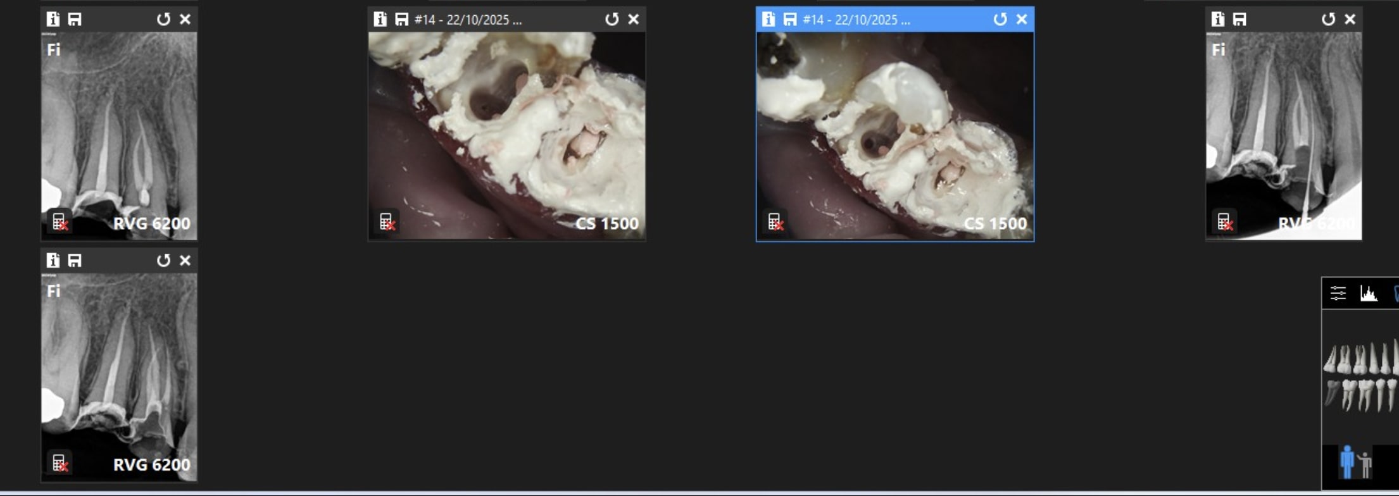1399x496 pixels.
Task: Toggle calibration icon on the bottom-left X-ray
Action: 60,463
